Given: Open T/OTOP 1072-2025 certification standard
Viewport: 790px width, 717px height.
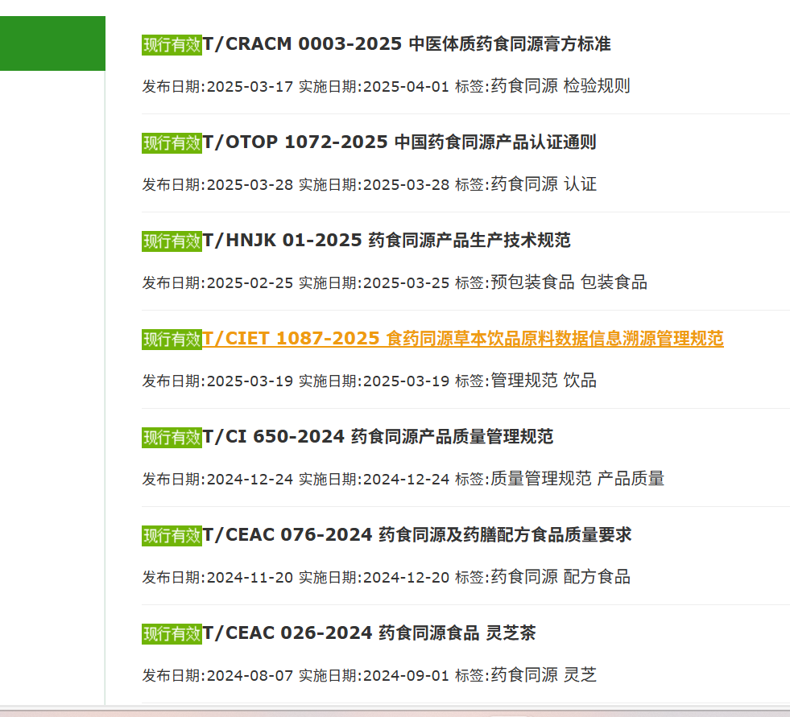Looking at the screenshot, I should [399, 142].
